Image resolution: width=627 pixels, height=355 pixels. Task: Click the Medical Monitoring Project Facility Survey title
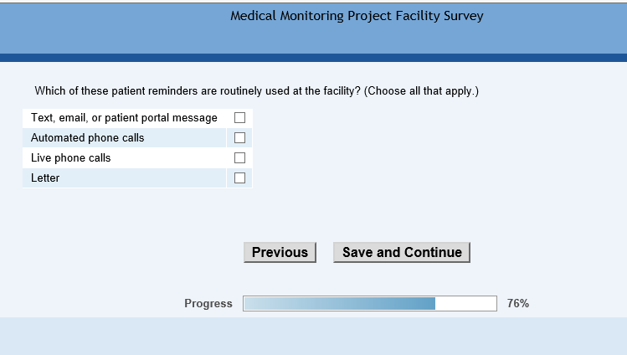(x=357, y=16)
